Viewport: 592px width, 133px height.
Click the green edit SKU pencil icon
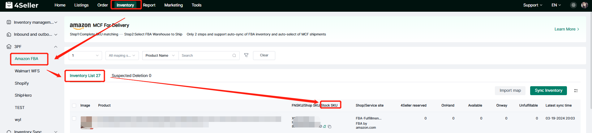(x=324, y=127)
